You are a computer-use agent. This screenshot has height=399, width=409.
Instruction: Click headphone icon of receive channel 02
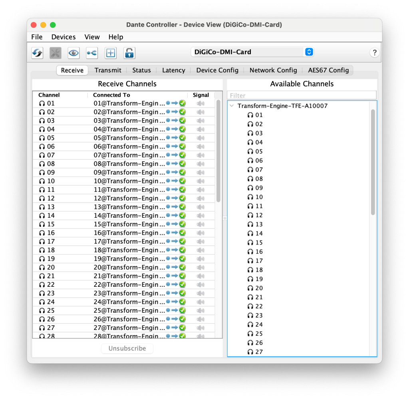42,112
